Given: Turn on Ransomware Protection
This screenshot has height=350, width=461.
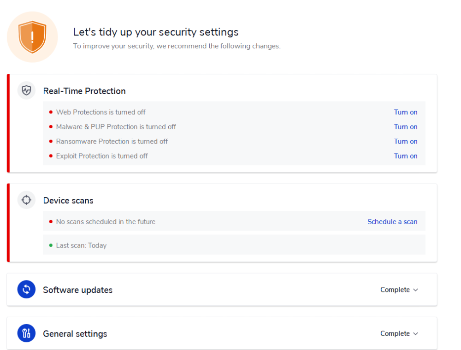Looking at the screenshot, I should click(405, 142).
